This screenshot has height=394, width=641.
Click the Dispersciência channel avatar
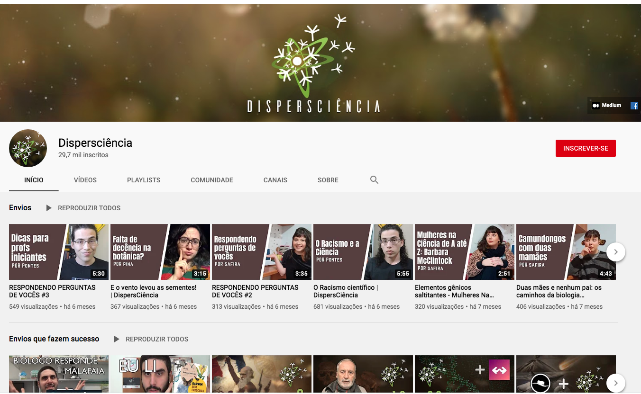28,148
